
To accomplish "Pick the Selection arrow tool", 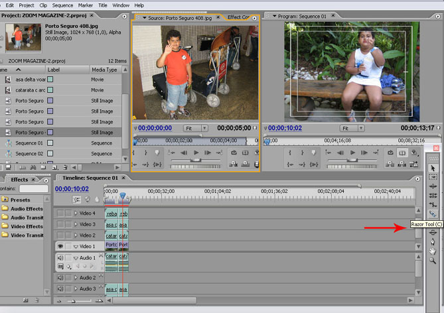I will 433,168.
